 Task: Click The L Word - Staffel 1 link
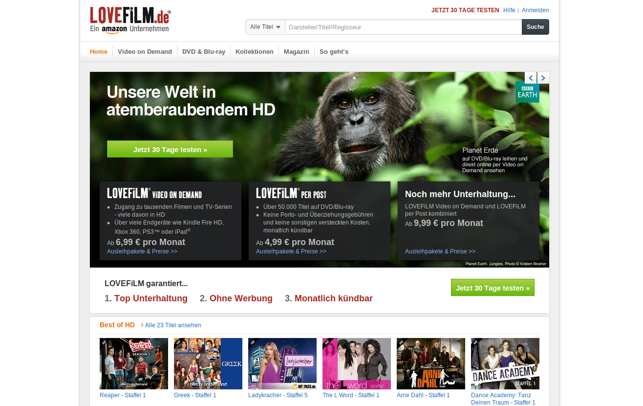(351, 395)
